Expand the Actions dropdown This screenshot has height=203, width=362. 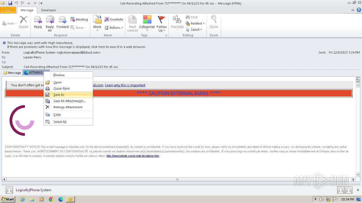tap(114, 28)
